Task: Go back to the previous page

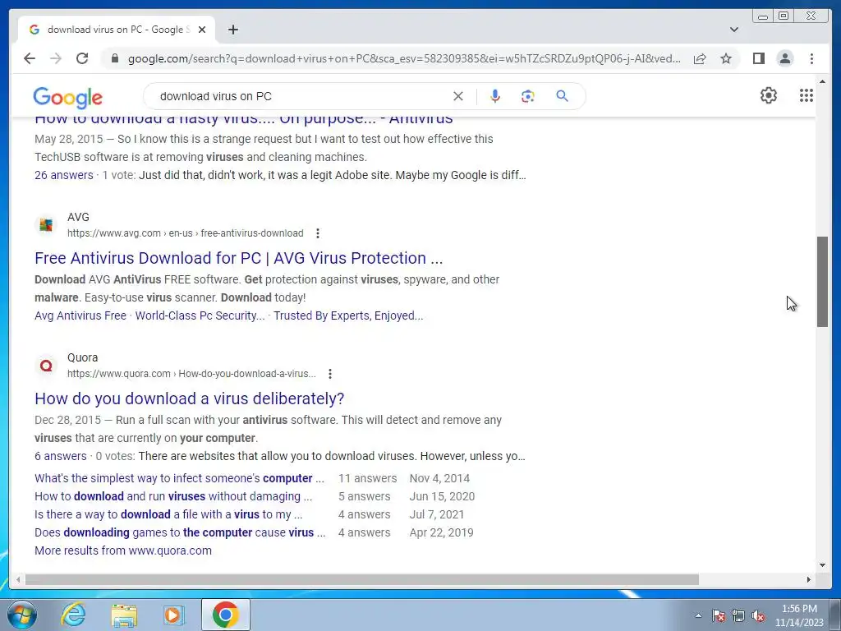Action: pyautogui.click(x=30, y=58)
